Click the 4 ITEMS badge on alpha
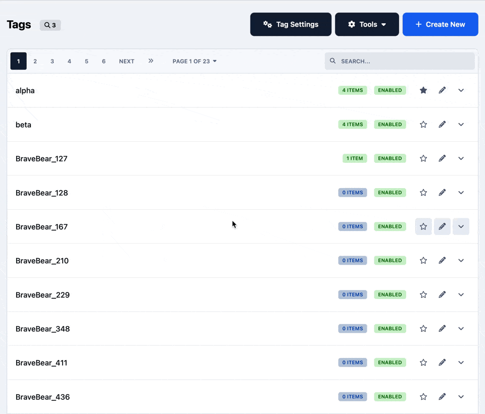Viewport: 485px width, 414px height. click(x=353, y=90)
